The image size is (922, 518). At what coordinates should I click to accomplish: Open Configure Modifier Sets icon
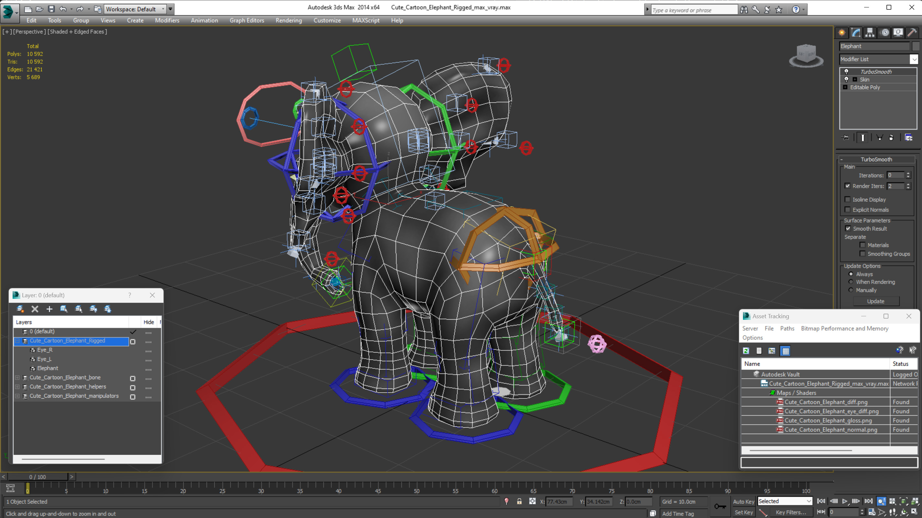[x=908, y=137]
